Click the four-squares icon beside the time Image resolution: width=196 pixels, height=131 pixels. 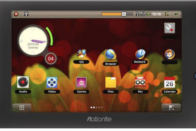167,14
